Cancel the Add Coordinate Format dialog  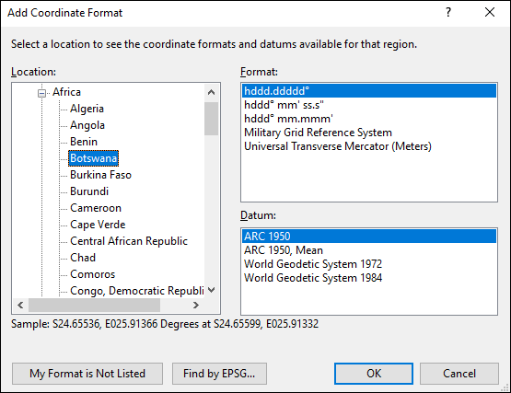coord(459,374)
